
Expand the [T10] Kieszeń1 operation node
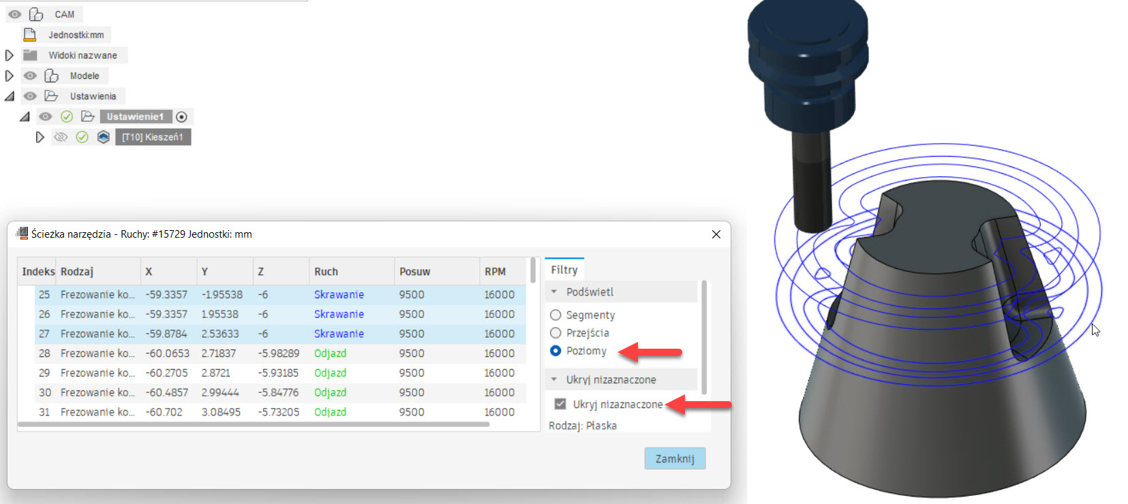40,137
